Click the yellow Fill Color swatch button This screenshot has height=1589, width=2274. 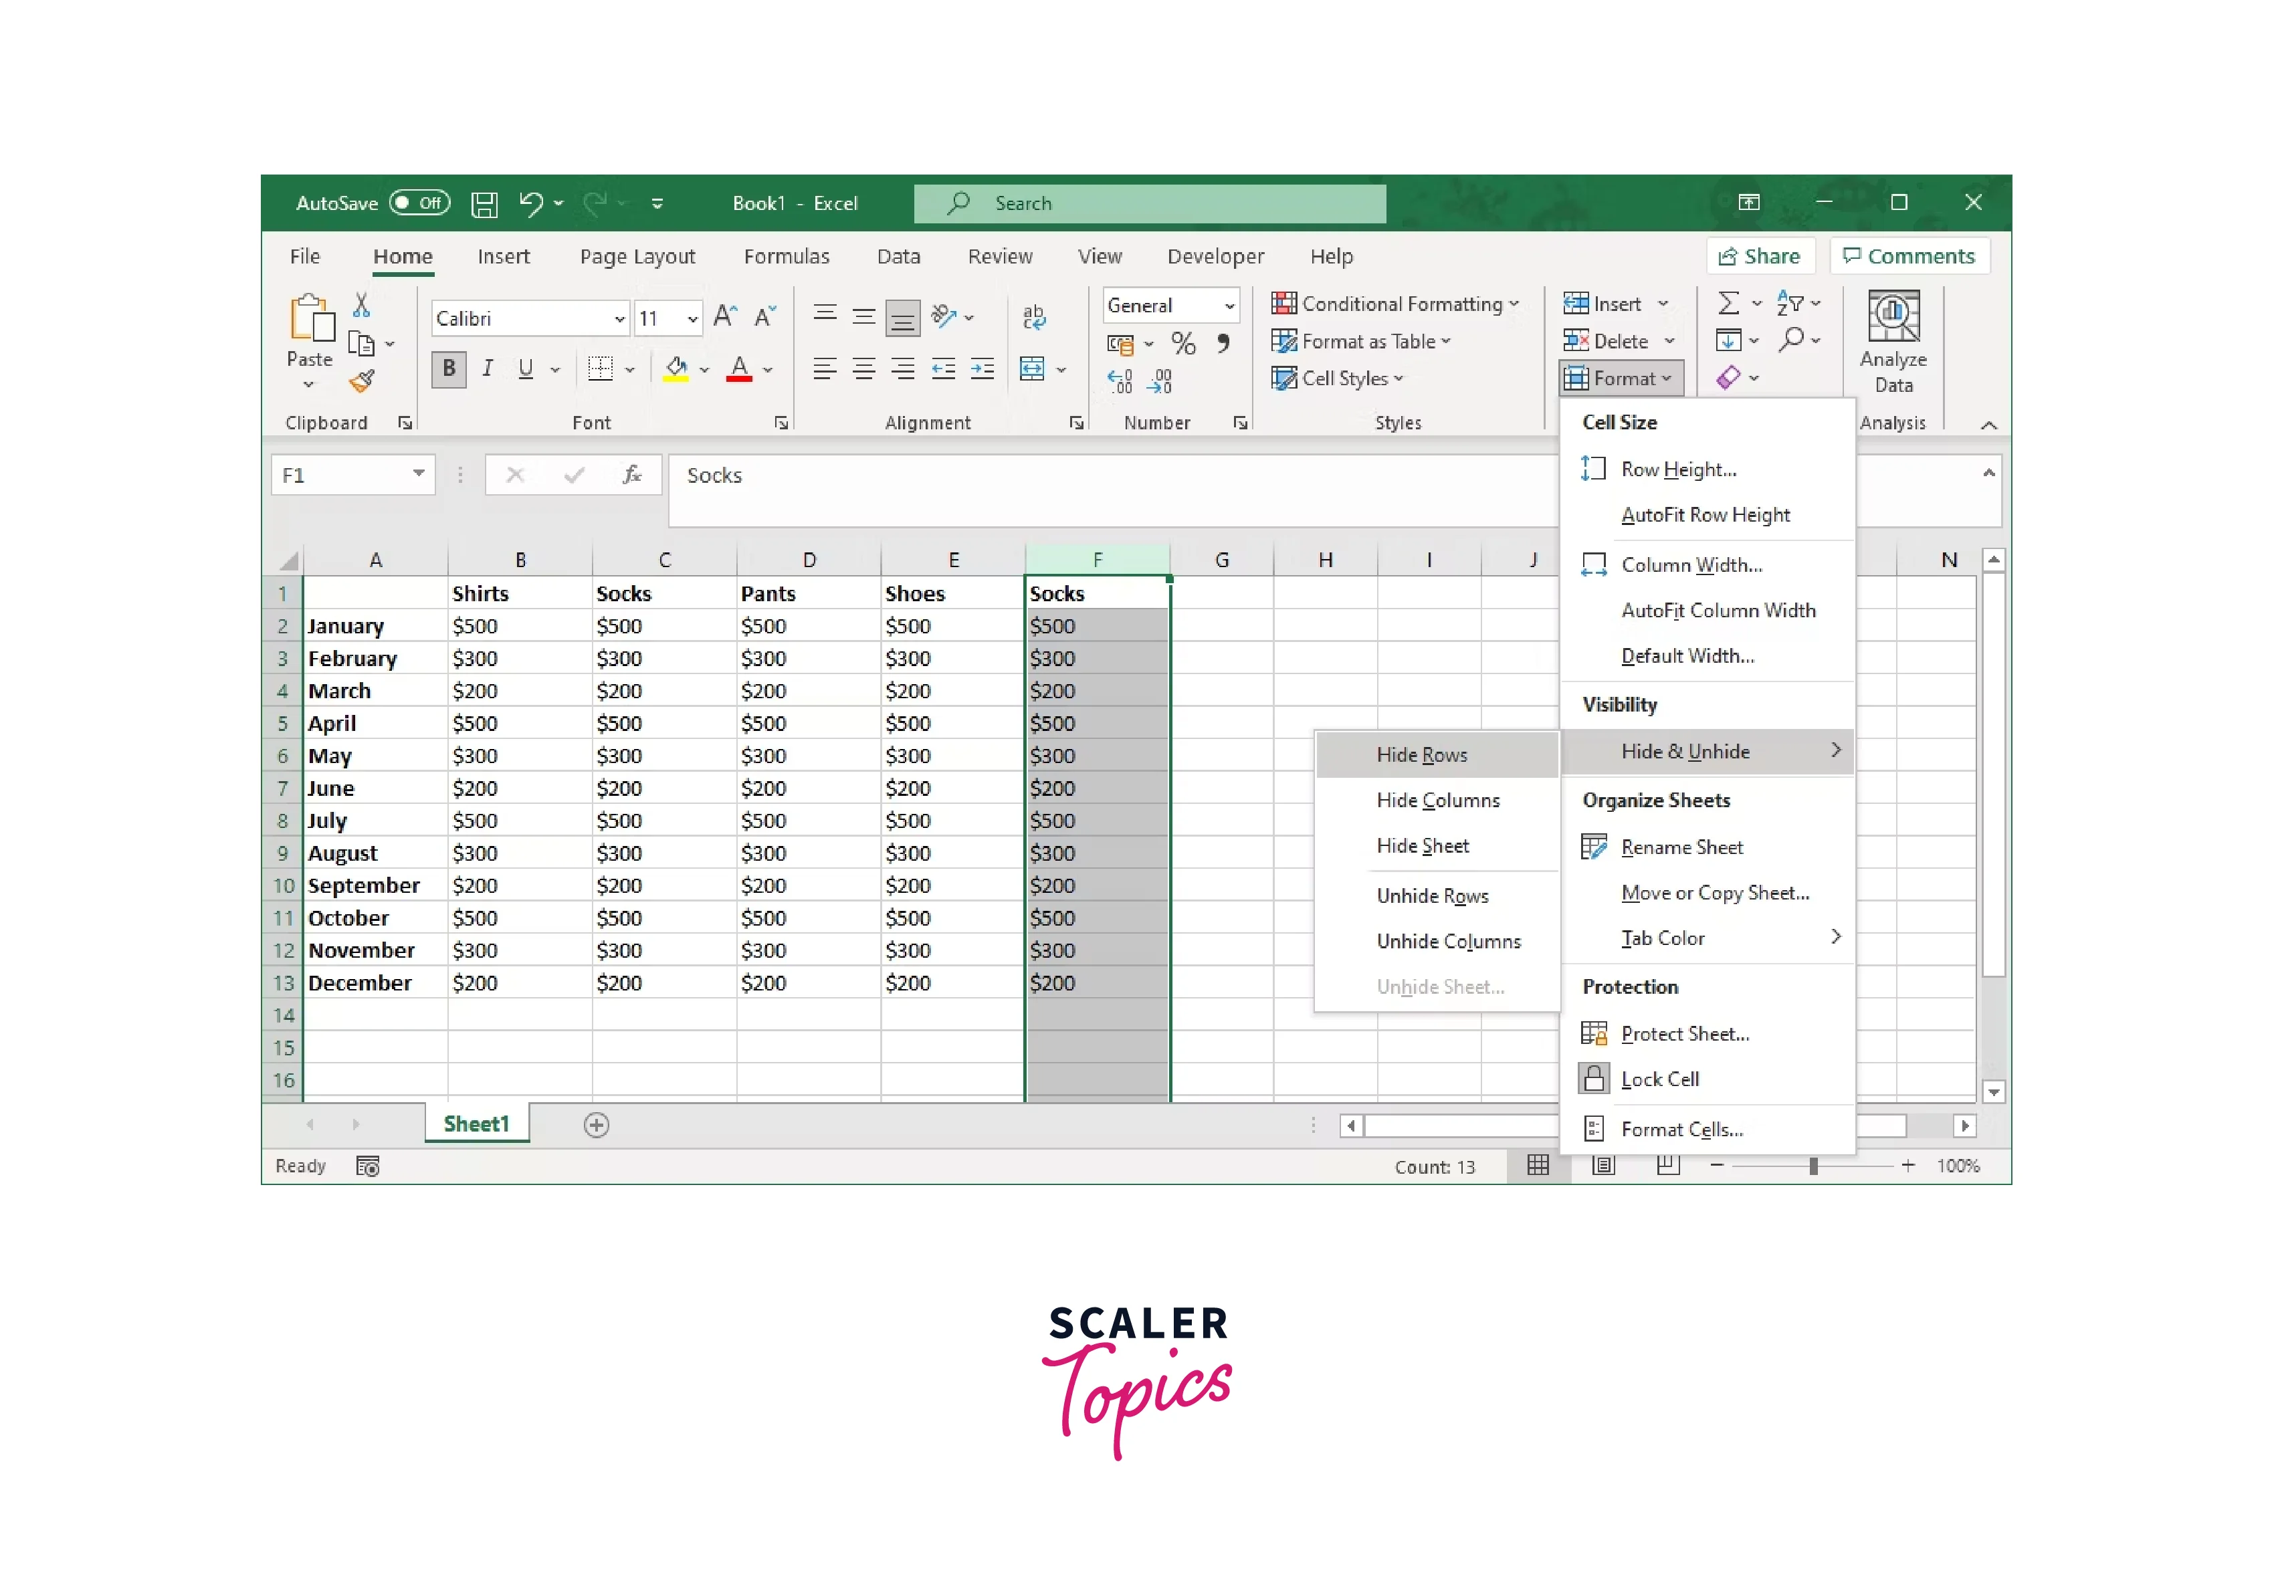coord(676,370)
